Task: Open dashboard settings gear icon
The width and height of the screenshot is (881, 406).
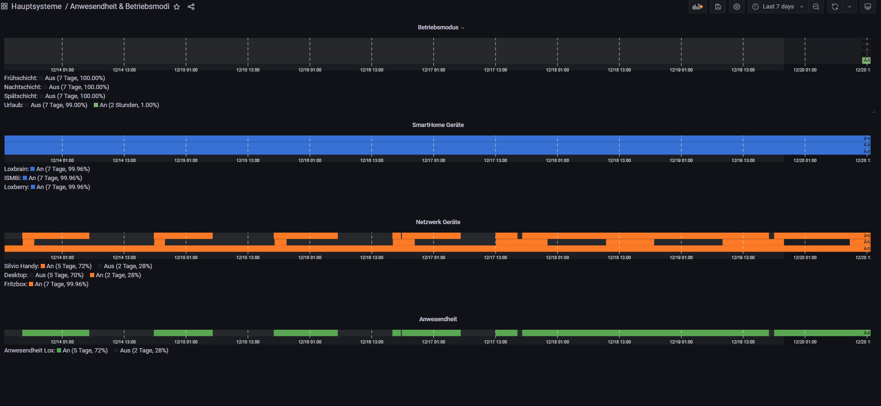Action: (x=737, y=7)
